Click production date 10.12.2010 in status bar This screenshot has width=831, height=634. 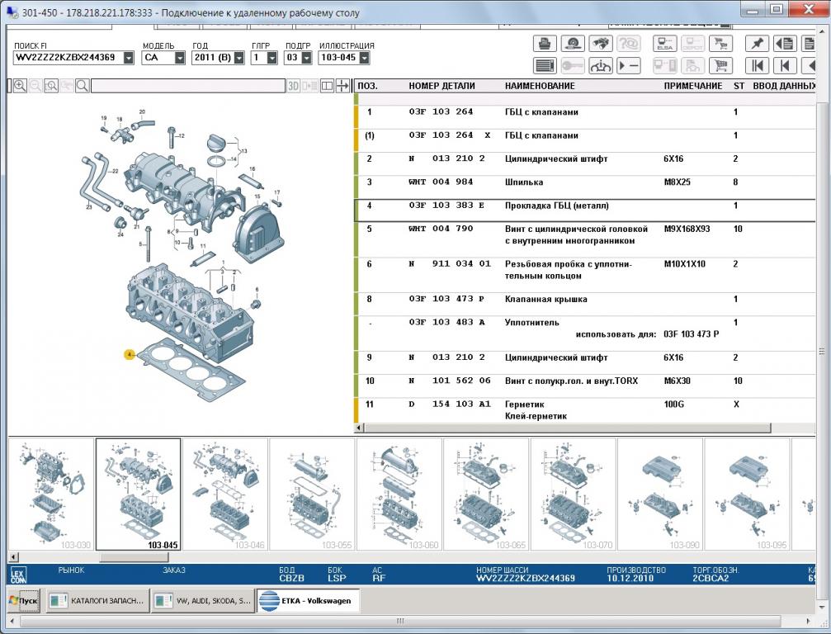tap(630, 579)
